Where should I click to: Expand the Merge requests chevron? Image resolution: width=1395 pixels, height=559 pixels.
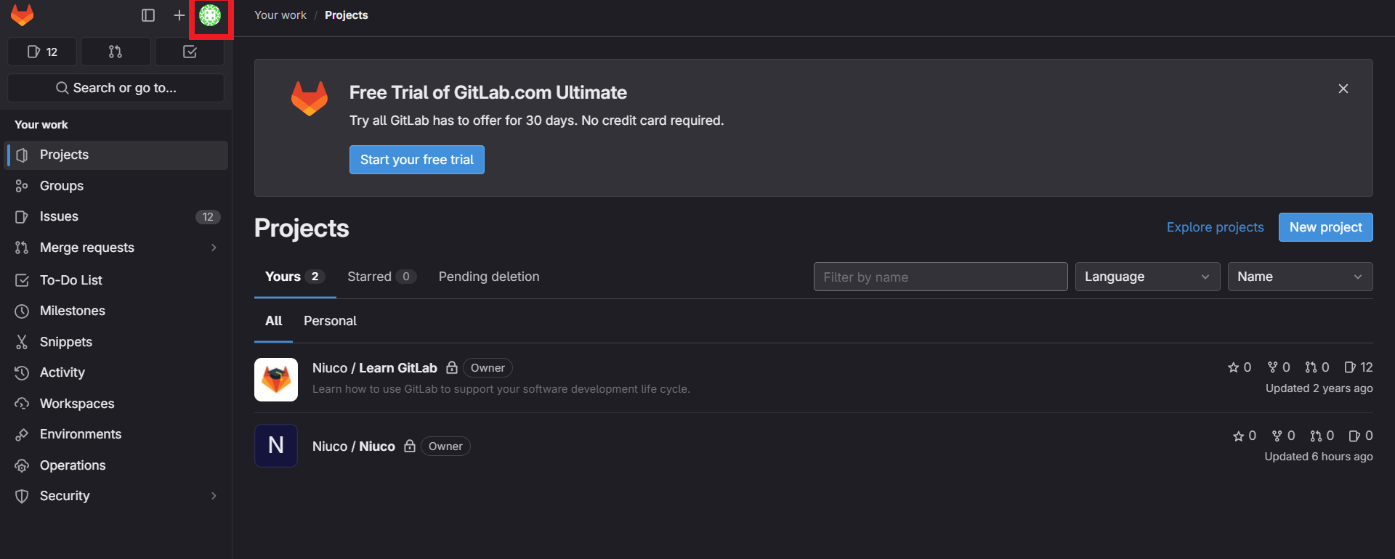[x=214, y=248]
